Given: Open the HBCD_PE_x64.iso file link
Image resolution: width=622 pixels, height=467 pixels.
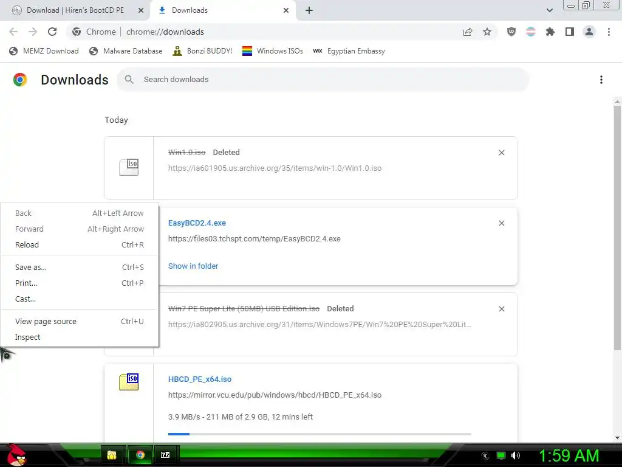Looking at the screenshot, I should (200, 379).
